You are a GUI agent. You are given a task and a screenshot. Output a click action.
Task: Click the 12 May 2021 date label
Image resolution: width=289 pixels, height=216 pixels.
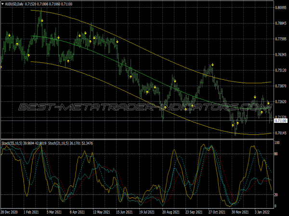[x=101, y=212]
